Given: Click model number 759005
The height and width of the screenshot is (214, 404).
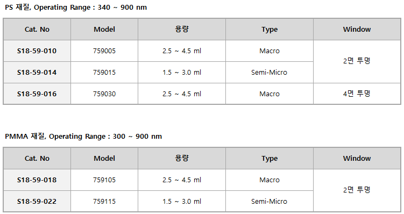Looking at the screenshot, I should coord(104,51).
